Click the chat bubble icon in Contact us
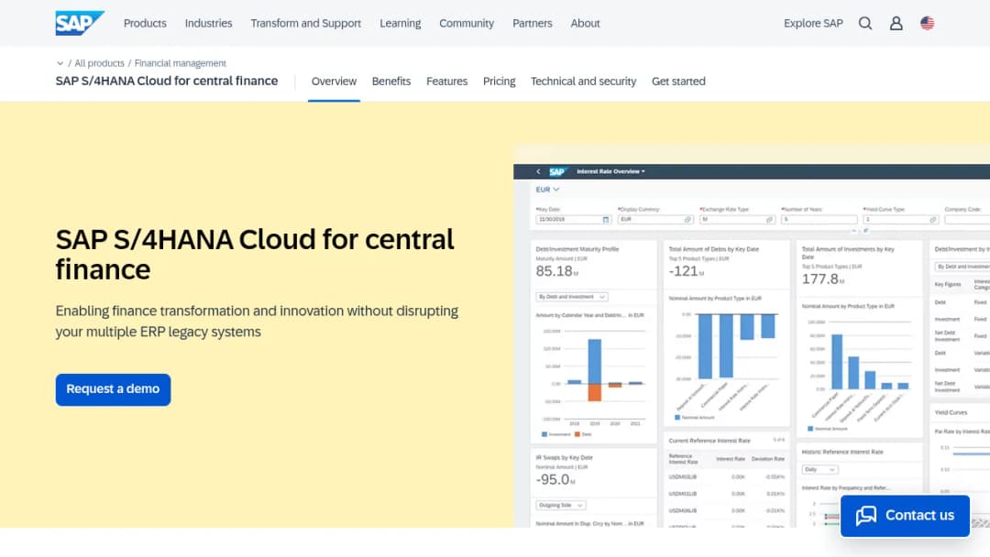 tap(865, 516)
